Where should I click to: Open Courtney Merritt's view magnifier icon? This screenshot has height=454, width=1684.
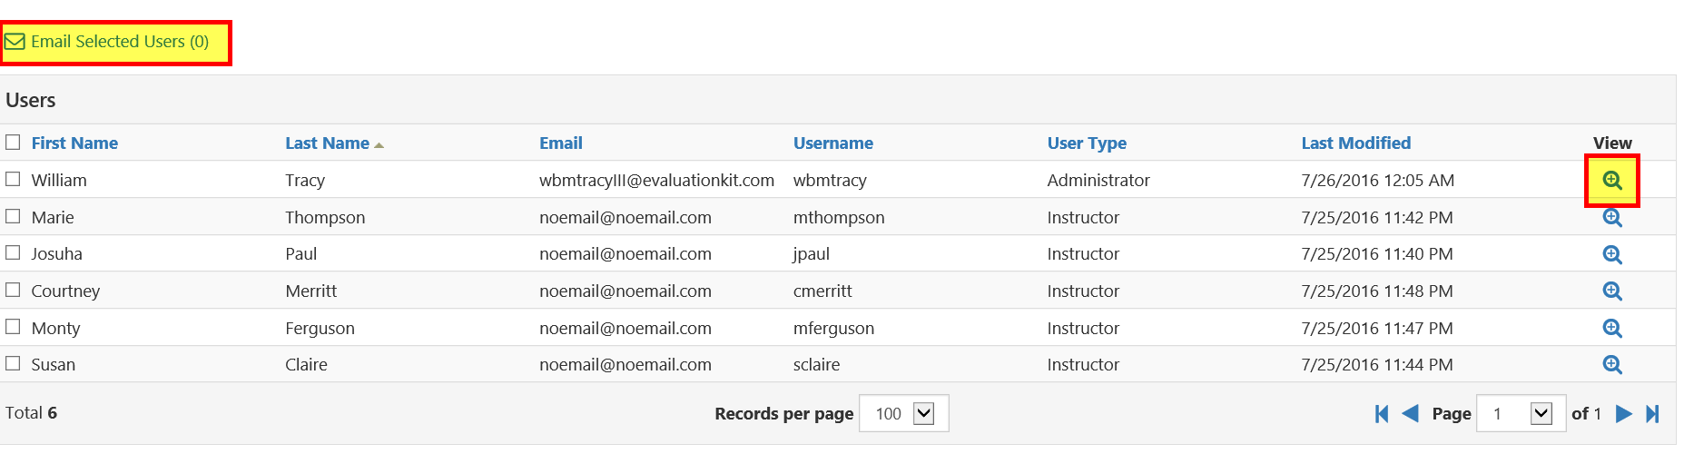(x=1611, y=291)
